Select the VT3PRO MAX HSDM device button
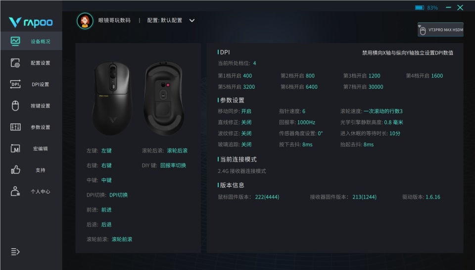 coord(440,29)
